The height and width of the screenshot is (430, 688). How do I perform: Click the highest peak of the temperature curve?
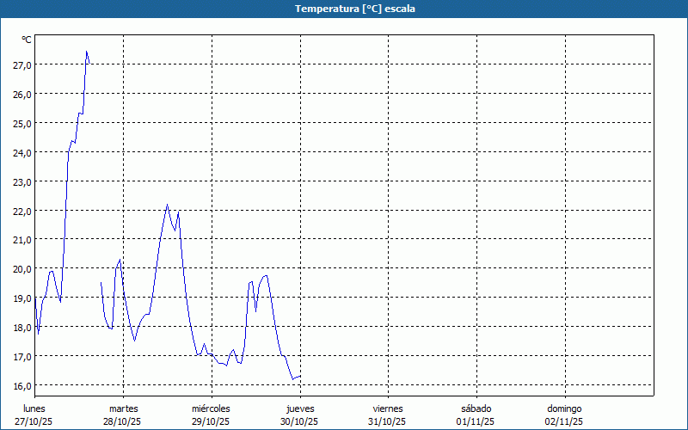tap(86, 52)
